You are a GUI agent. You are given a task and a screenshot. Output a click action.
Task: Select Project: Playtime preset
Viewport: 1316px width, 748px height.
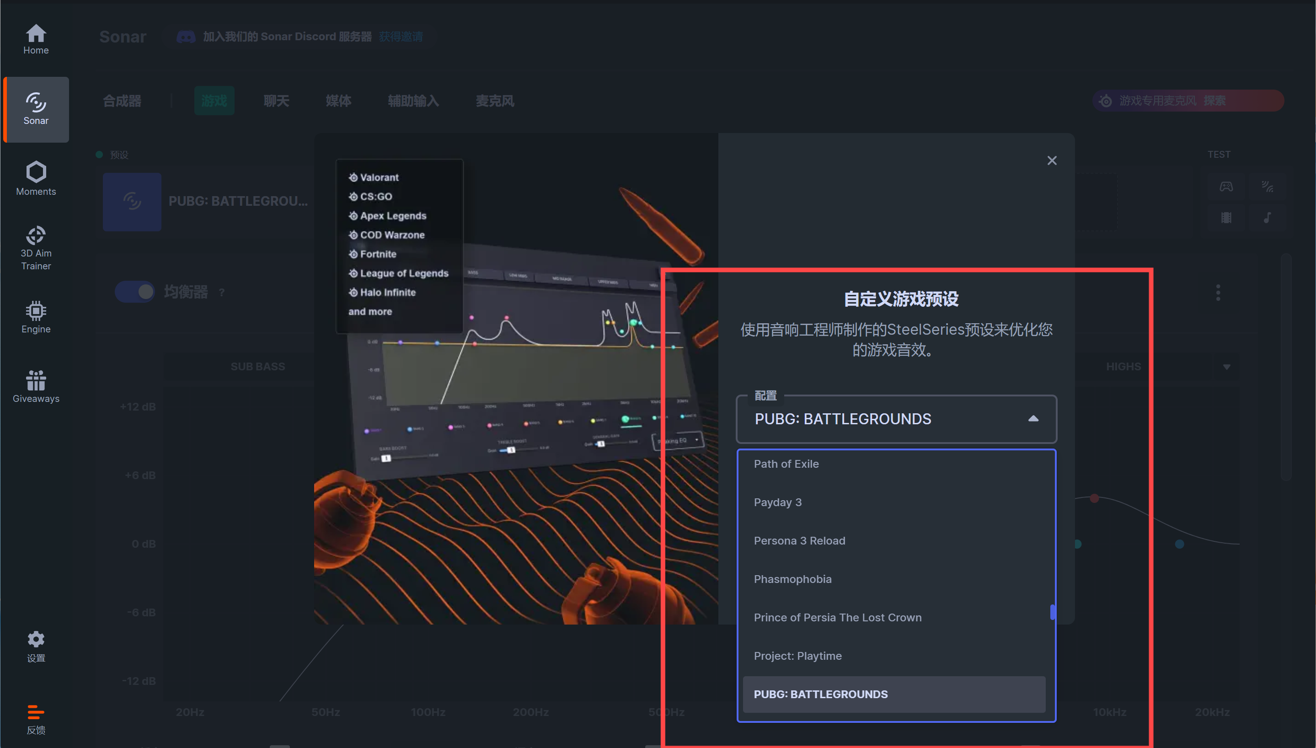click(x=894, y=656)
